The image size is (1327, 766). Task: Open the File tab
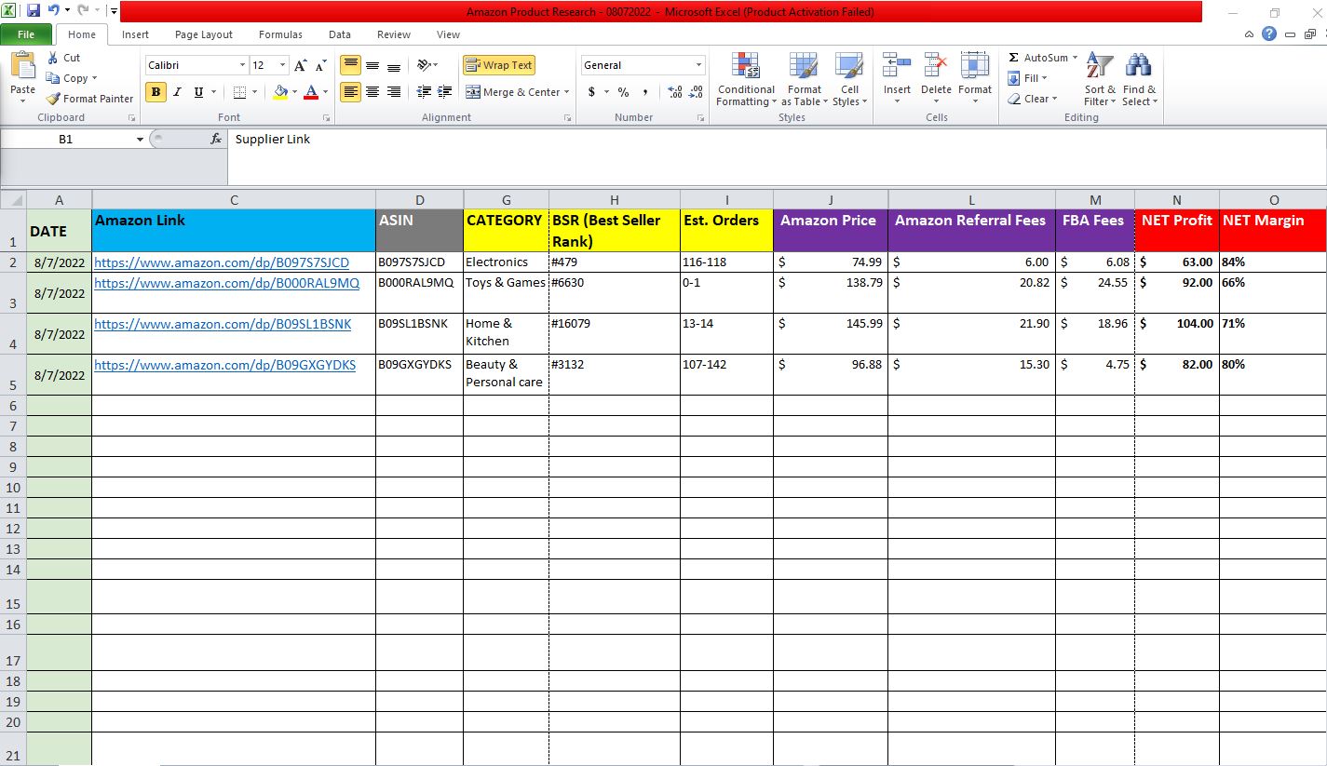(26, 34)
